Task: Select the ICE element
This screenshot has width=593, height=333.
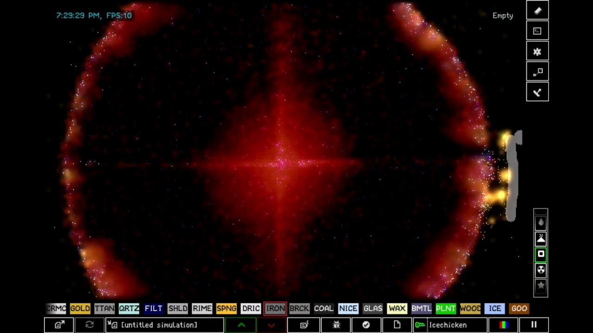Action: coord(495,308)
